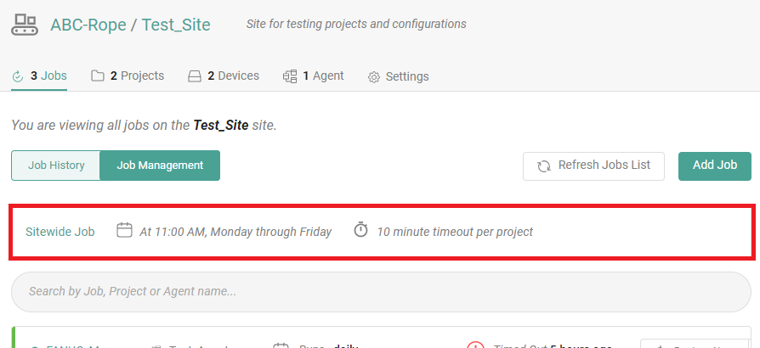Click the Devices drive icon

(195, 76)
